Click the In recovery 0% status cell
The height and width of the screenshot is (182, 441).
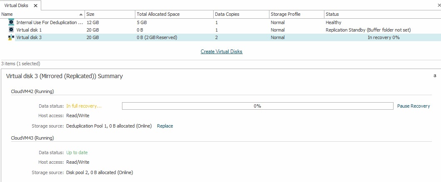[383, 37]
